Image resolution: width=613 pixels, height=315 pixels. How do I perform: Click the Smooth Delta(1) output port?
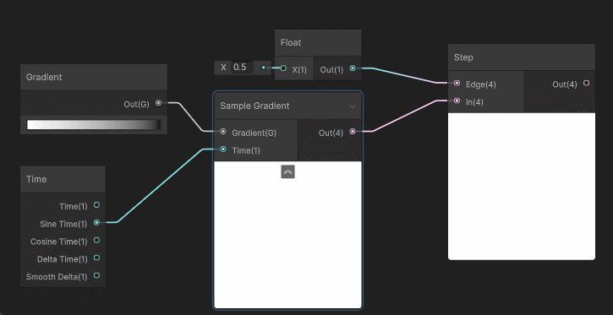point(96,275)
